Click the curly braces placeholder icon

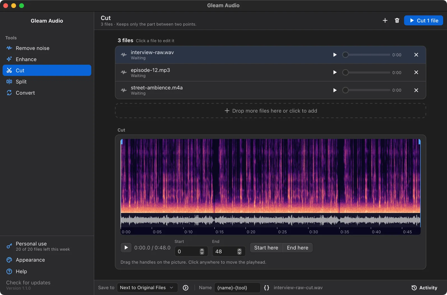click(x=267, y=288)
